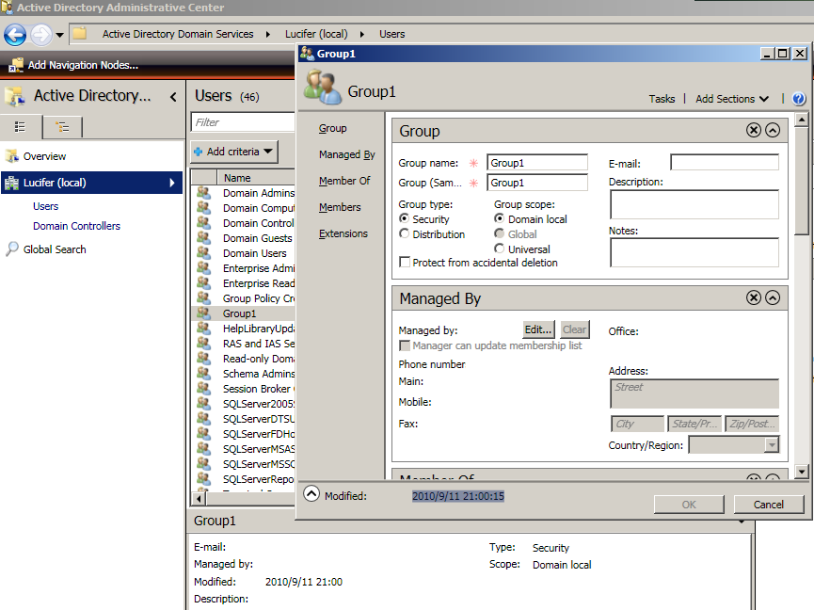Click the Session Broker group icon
Image resolution: width=814 pixels, height=610 pixels.
203,389
